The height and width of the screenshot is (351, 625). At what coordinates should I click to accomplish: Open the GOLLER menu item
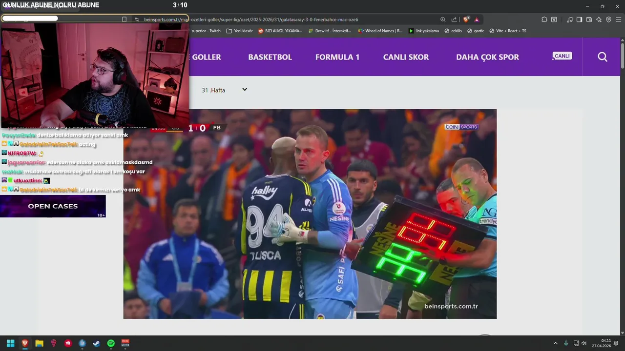click(206, 57)
